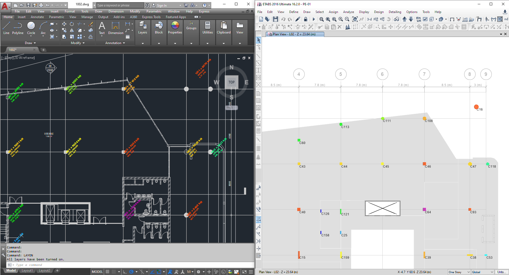The height and width of the screenshot is (275, 509).
Task: Click ETABS Move Down in List arrow
Action: tap(411, 19)
